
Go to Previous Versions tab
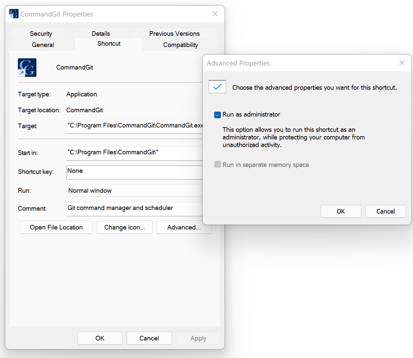click(174, 33)
